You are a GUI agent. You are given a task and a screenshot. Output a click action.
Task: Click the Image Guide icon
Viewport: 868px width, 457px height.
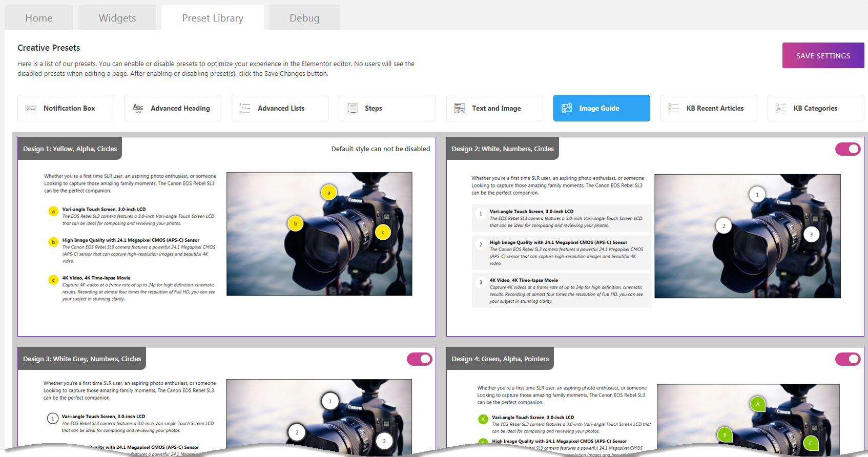click(x=567, y=108)
